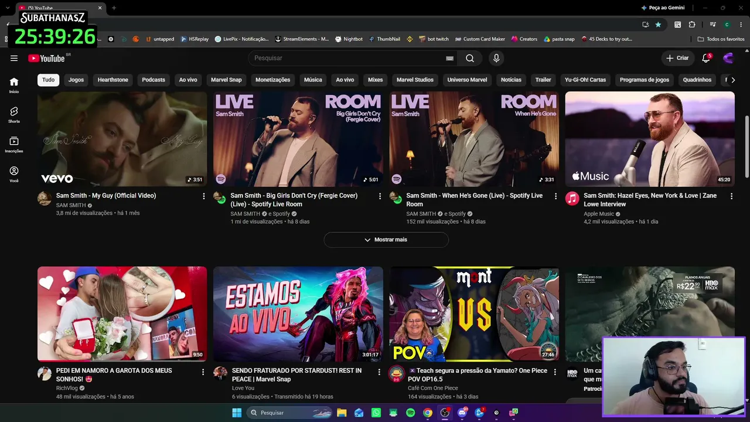The image size is (750, 422).
Task: Start voice search with the microphone
Action: [x=496, y=58]
